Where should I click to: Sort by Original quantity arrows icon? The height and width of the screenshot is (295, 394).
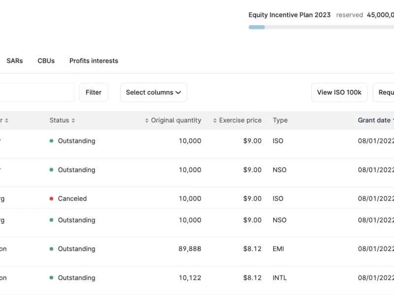click(147, 120)
